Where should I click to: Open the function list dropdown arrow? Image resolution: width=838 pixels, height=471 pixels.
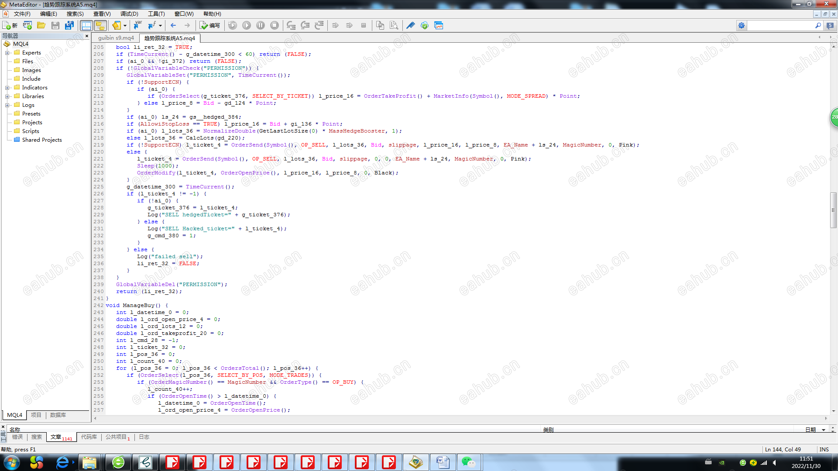(x=160, y=25)
